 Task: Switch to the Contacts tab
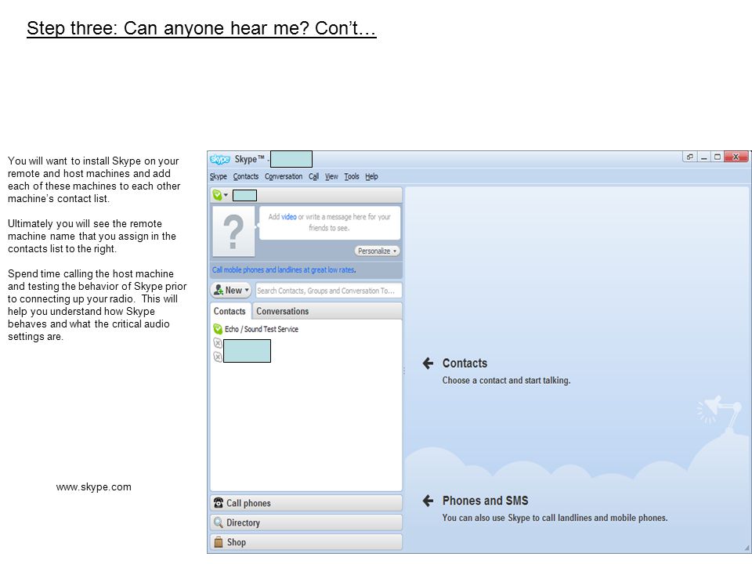coord(230,311)
